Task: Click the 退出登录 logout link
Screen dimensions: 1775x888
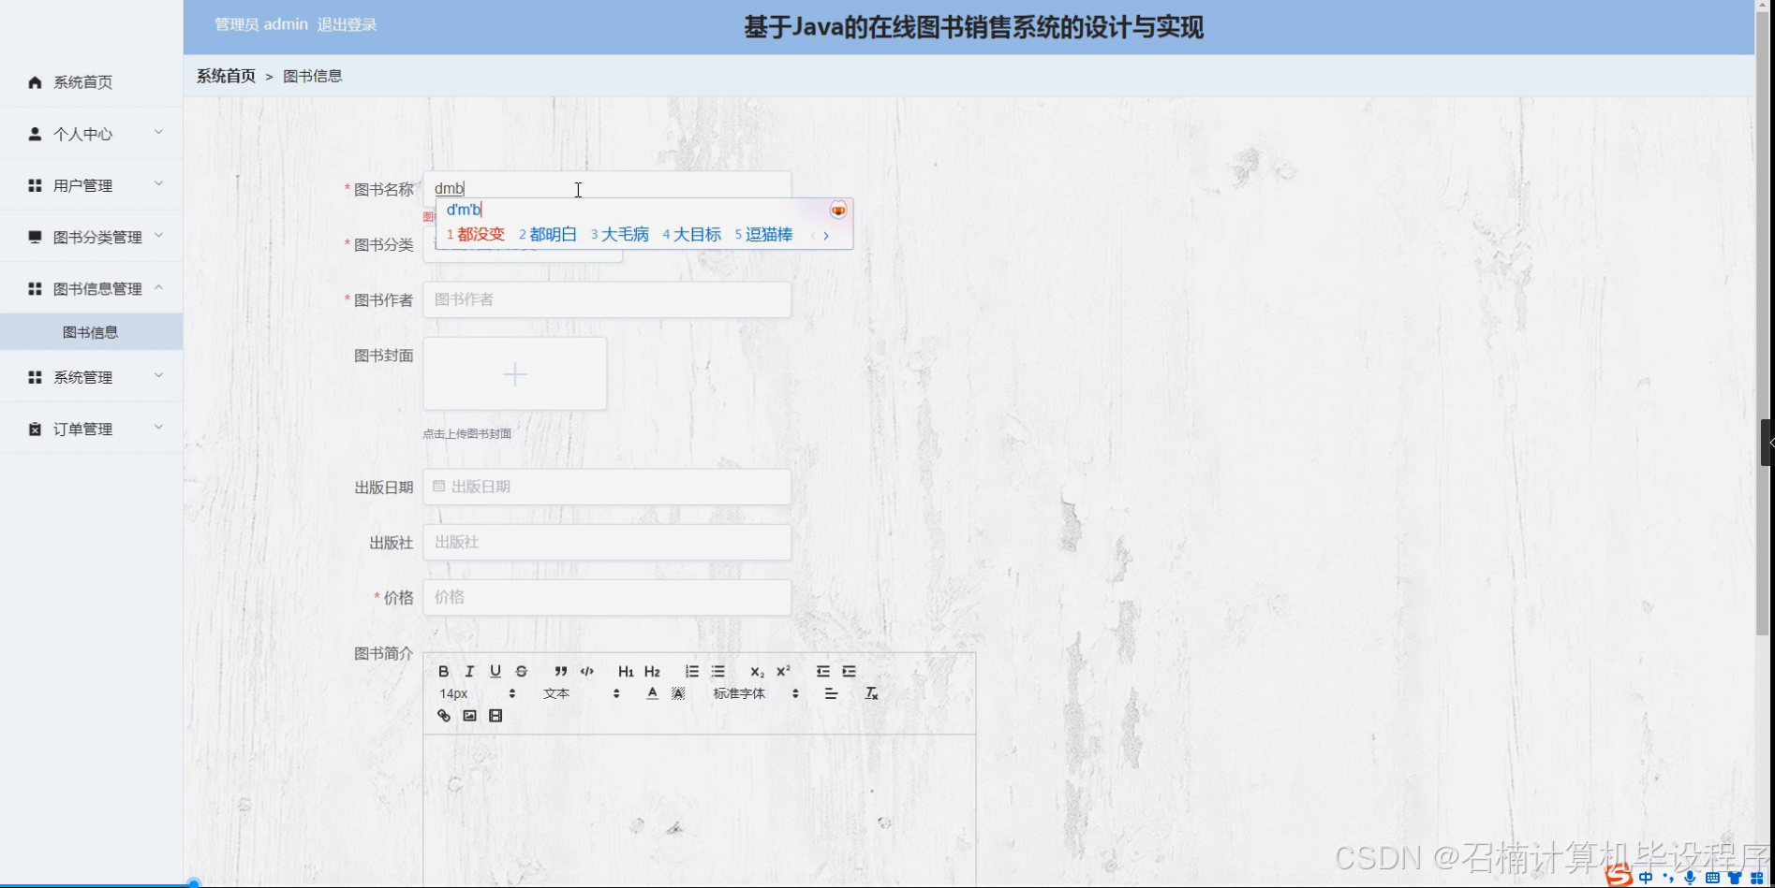Action: 348,23
